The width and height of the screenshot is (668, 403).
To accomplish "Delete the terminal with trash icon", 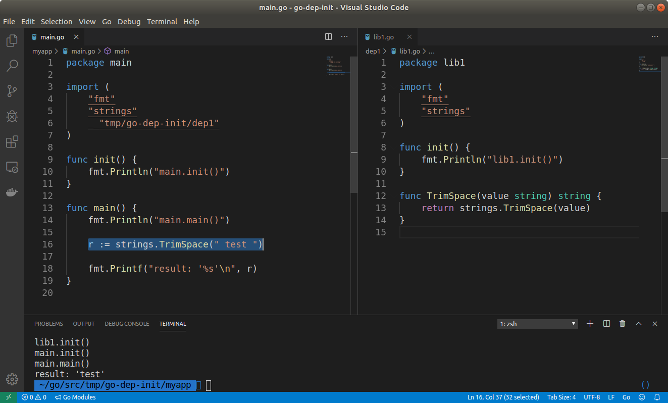I will pyautogui.click(x=623, y=324).
